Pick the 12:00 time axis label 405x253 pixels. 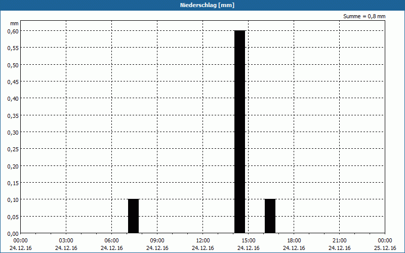(x=203, y=240)
